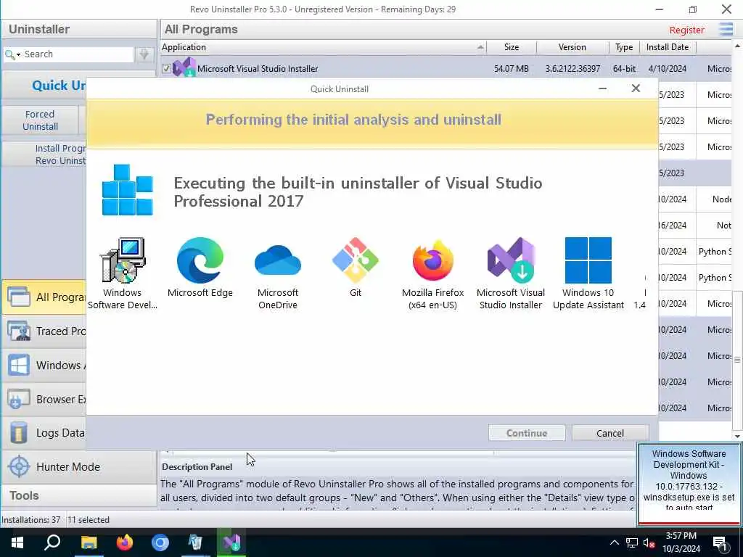Open the All Programs sidebar icon
This screenshot has width=743, height=557.
(18, 297)
